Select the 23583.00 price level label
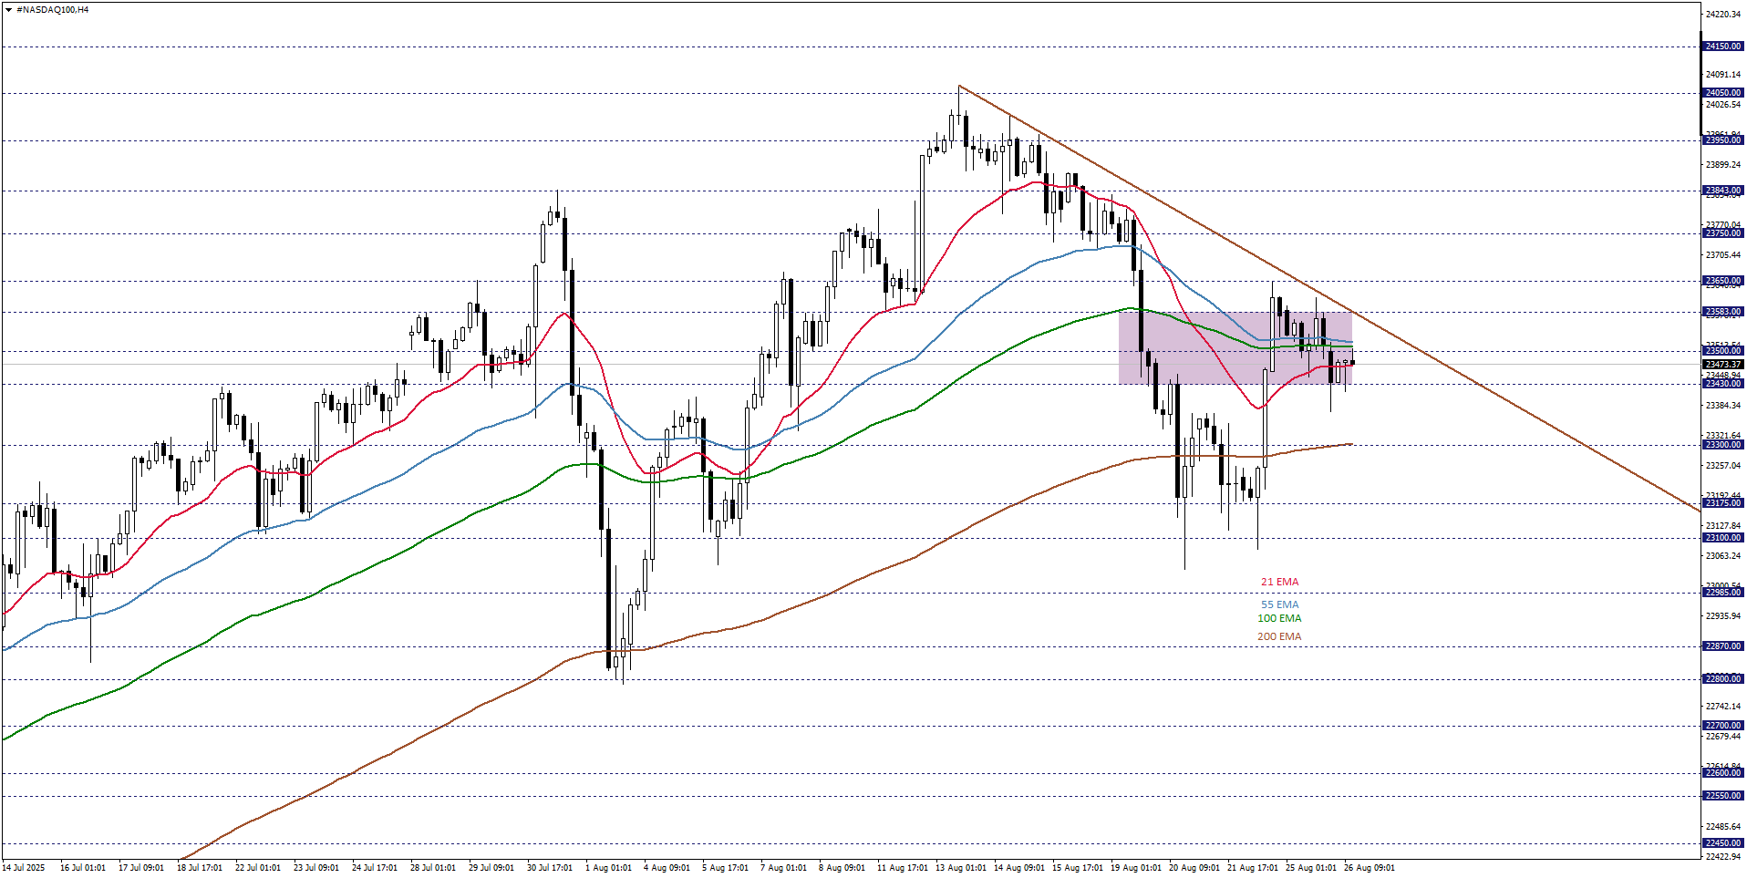Image resolution: width=1747 pixels, height=878 pixels. click(1722, 312)
